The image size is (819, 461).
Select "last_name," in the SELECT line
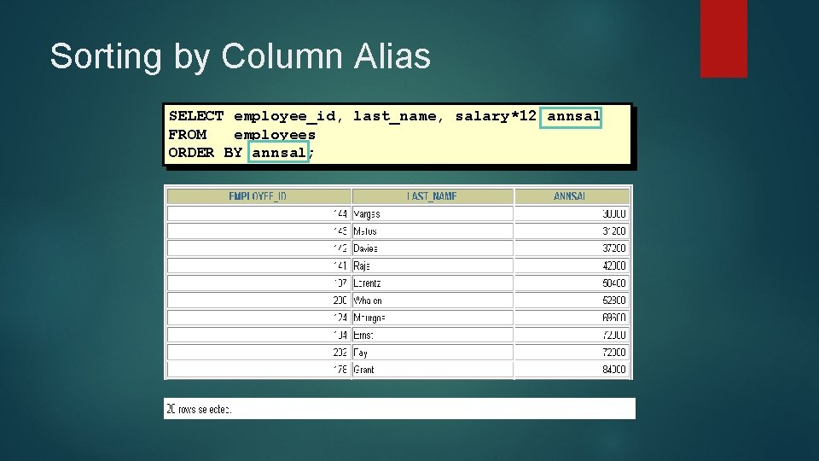pos(398,117)
